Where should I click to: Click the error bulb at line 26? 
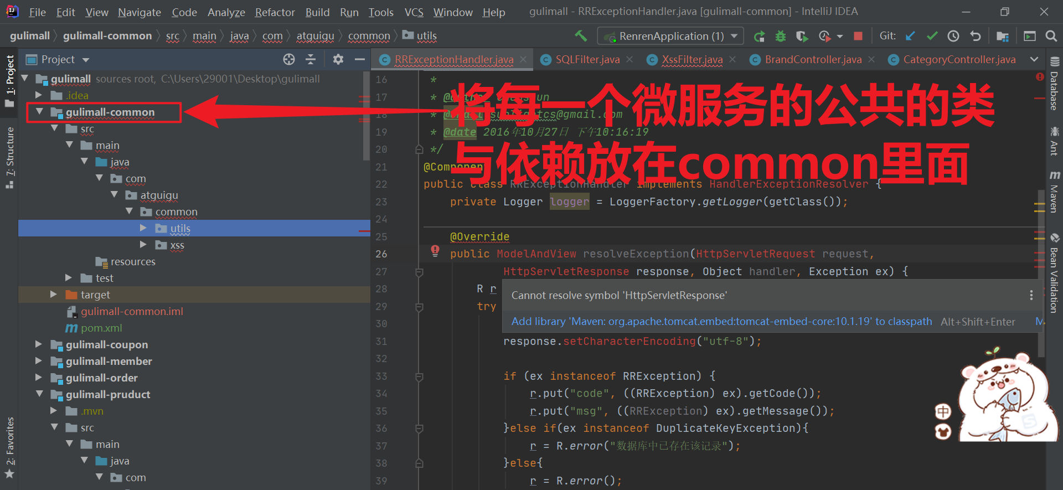click(435, 251)
